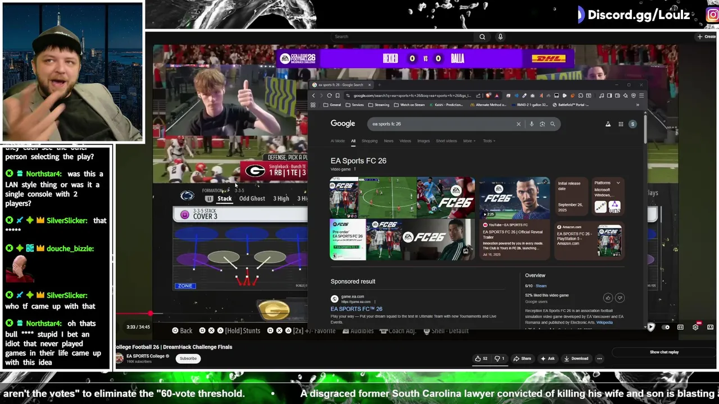Click the YouTube video progress bar scrubber
This screenshot has width=719, height=404.
[151, 314]
